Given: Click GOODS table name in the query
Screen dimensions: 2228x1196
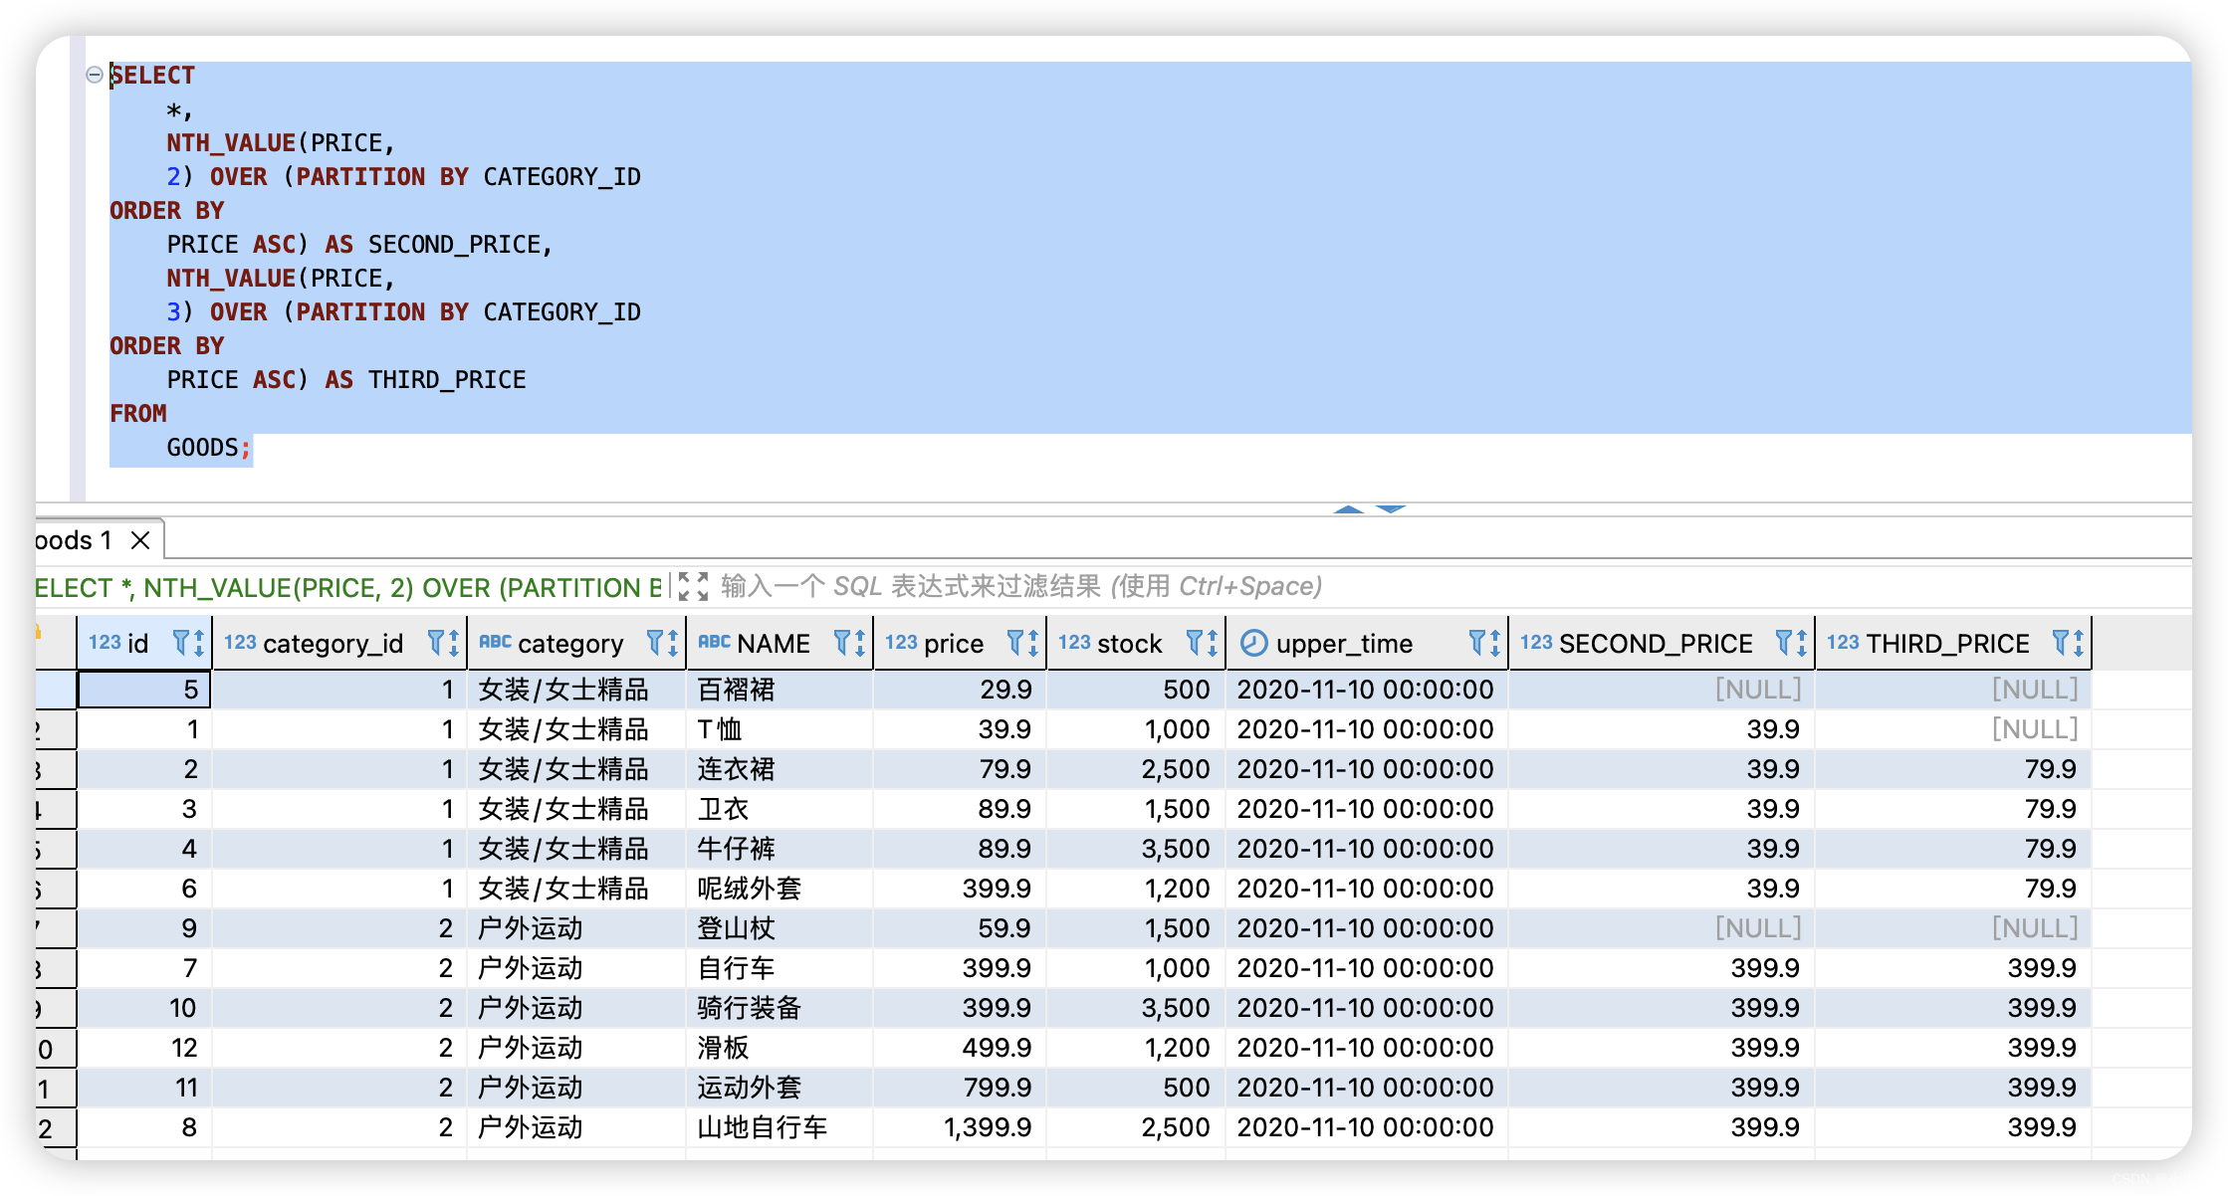Looking at the screenshot, I should [x=202, y=448].
